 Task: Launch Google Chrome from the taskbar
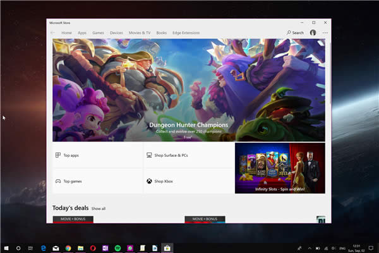pyautogui.click(x=68, y=248)
